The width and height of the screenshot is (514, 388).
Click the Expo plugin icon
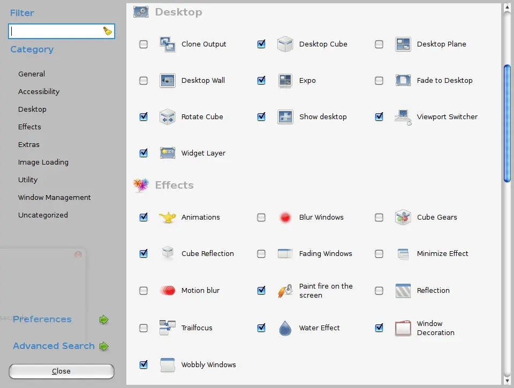point(285,81)
